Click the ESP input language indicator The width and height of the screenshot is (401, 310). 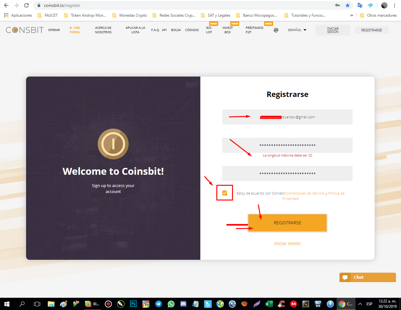click(x=369, y=304)
